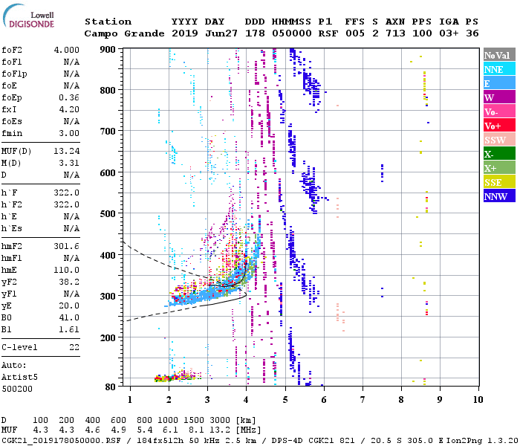This screenshot has height=446, width=520.
Task: Click the CGK21_2019178050000.RSF filename footer
Action: coord(61,440)
